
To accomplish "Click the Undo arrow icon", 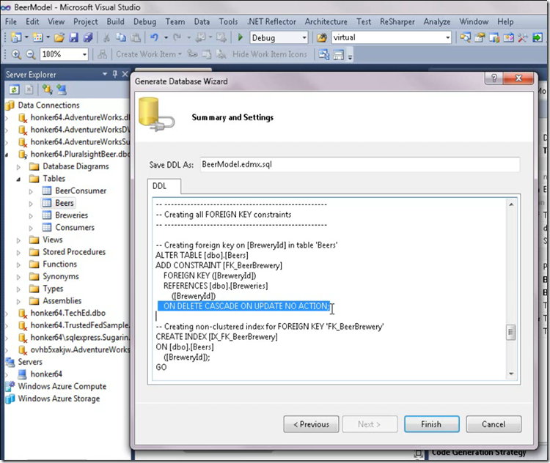I will [x=154, y=37].
